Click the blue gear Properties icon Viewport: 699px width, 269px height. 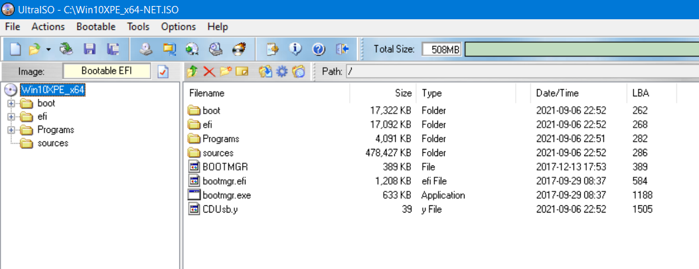[281, 71]
